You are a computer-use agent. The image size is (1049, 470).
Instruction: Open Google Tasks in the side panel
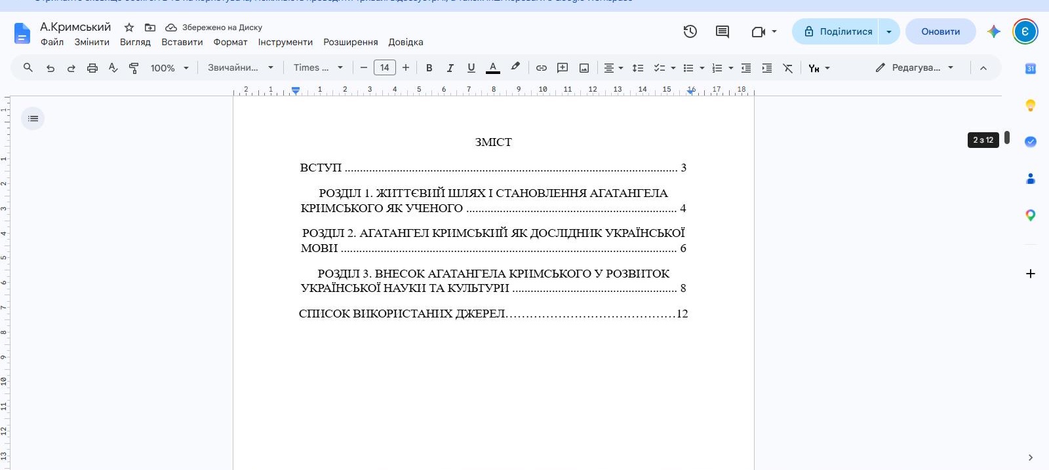(1031, 141)
